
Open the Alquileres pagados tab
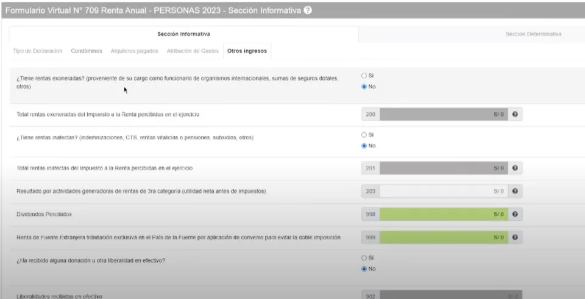pos(134,51)
